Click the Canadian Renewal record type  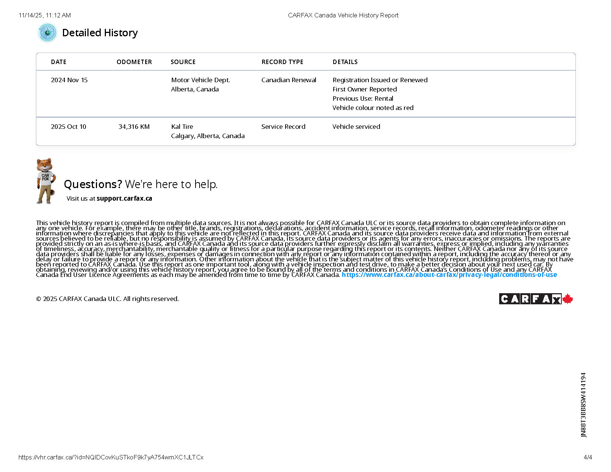click(x=288, y=80)
